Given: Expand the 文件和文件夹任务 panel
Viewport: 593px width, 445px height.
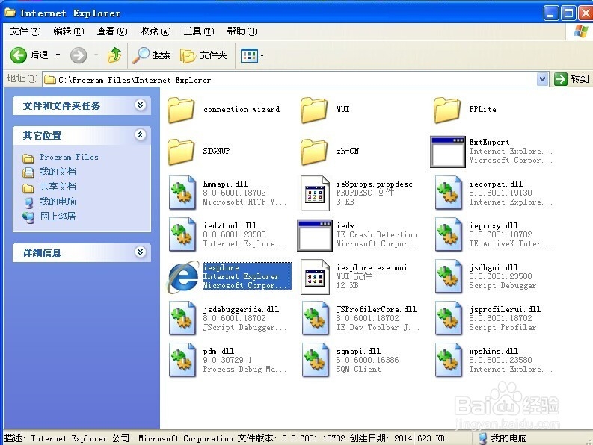Looking at the screenshot, I should tap(141, 105).
